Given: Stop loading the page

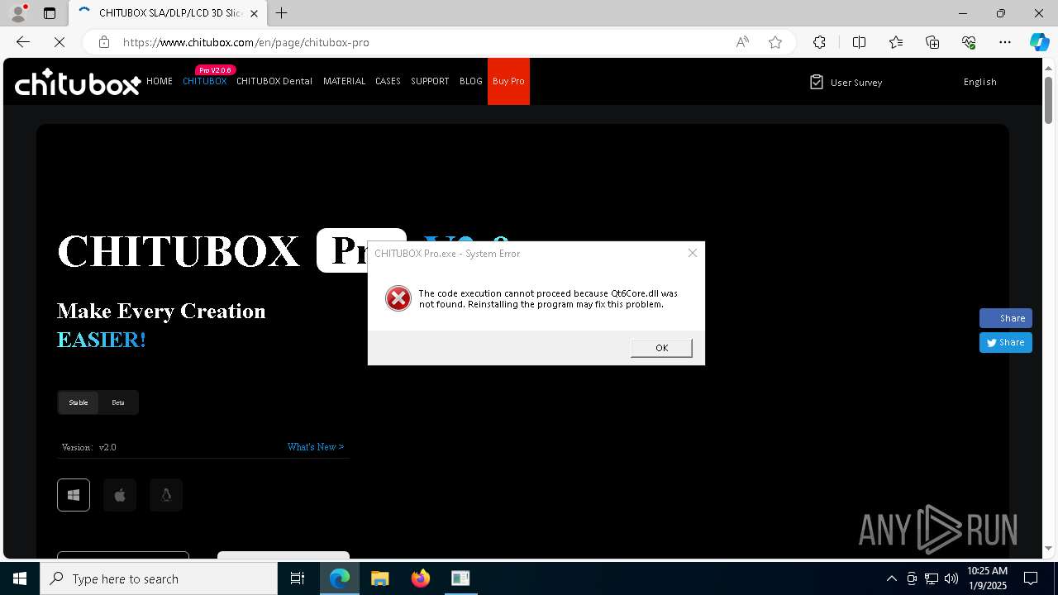Looking at the screenshot, I should (x=60, y=42).
